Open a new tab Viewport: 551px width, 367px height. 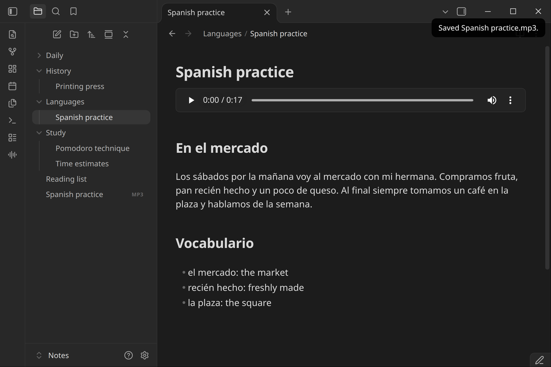tap(288, 12)
